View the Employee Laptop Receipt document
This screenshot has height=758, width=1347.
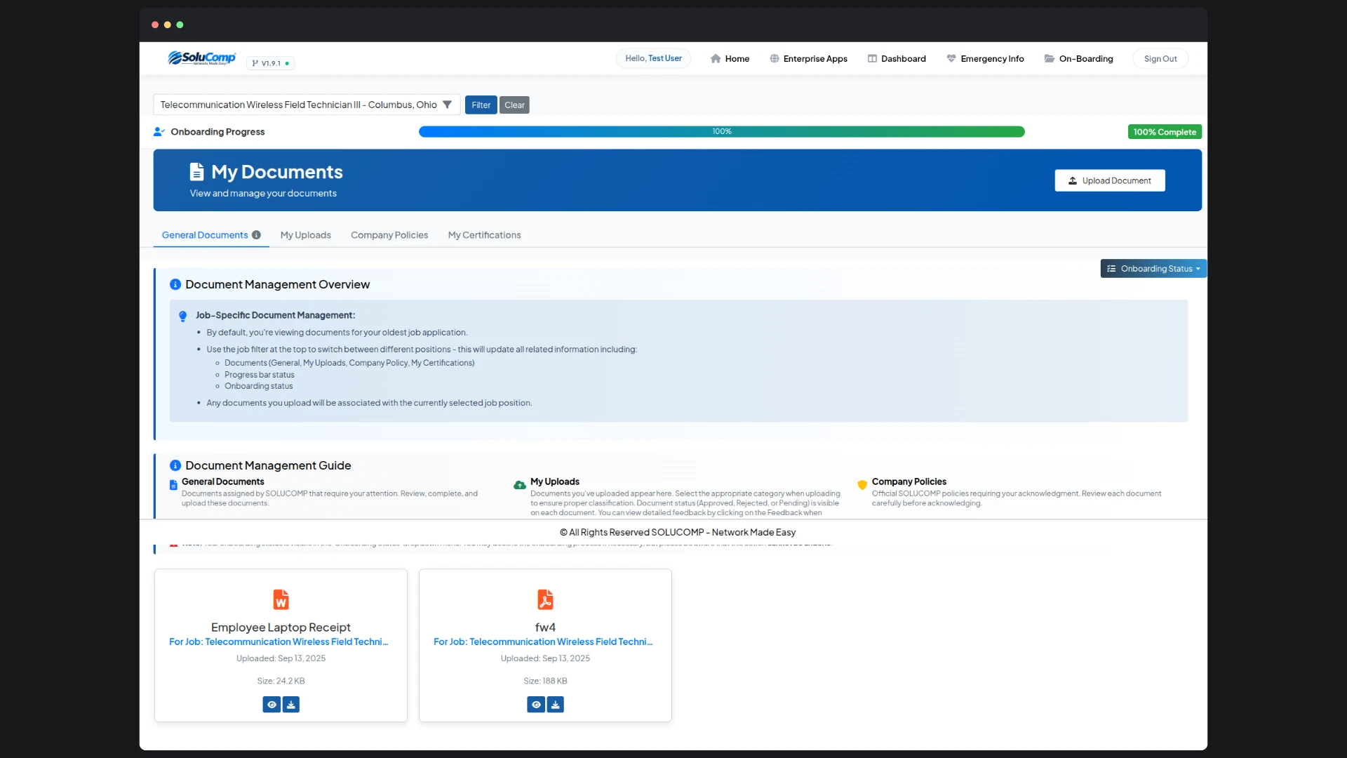[272, 705]
